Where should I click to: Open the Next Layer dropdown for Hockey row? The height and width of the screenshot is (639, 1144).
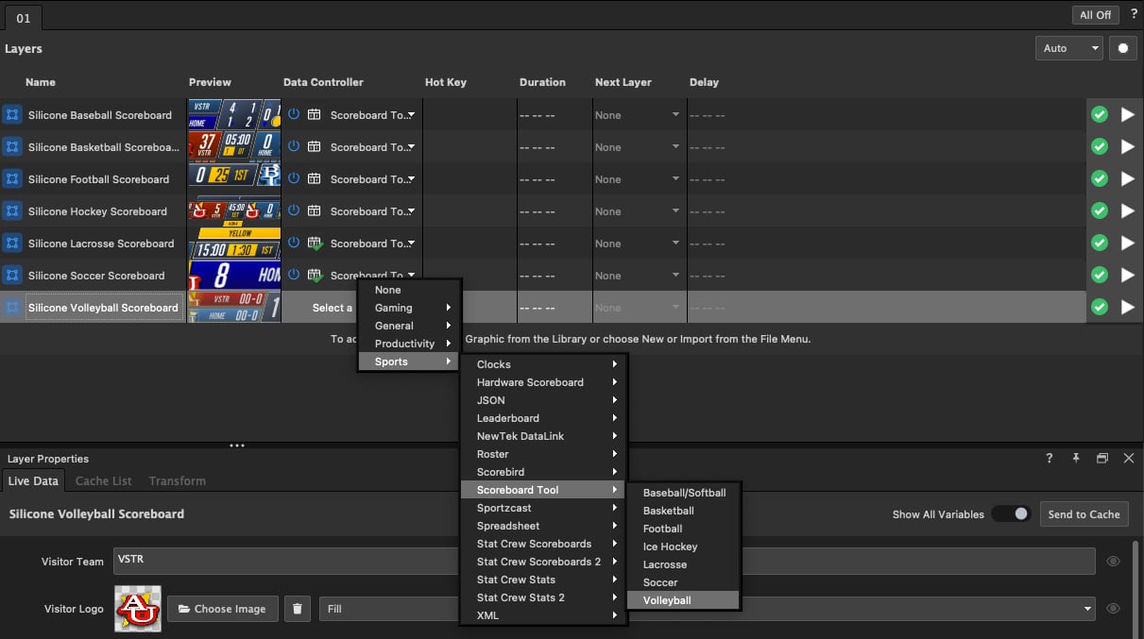(x=637, y=211)
